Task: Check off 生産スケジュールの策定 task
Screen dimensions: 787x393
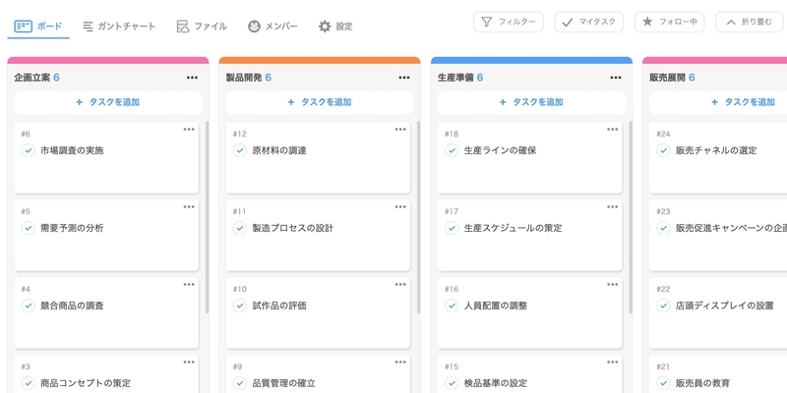Action: [x=452, y=228]
